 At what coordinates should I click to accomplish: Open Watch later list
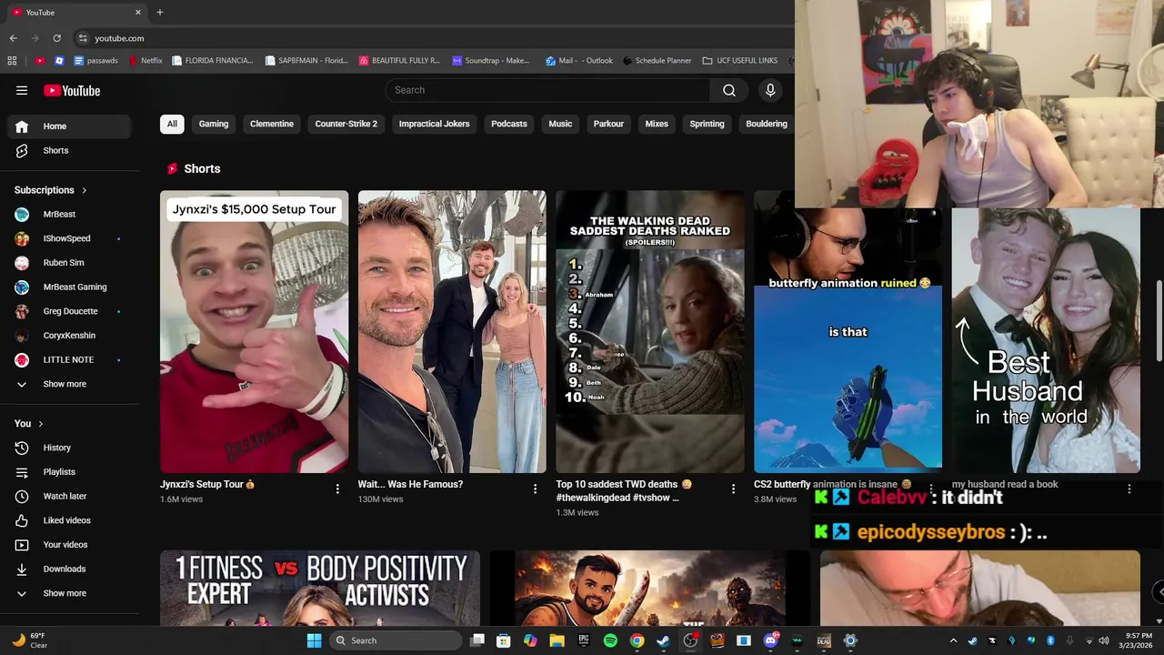pos(69,496)
